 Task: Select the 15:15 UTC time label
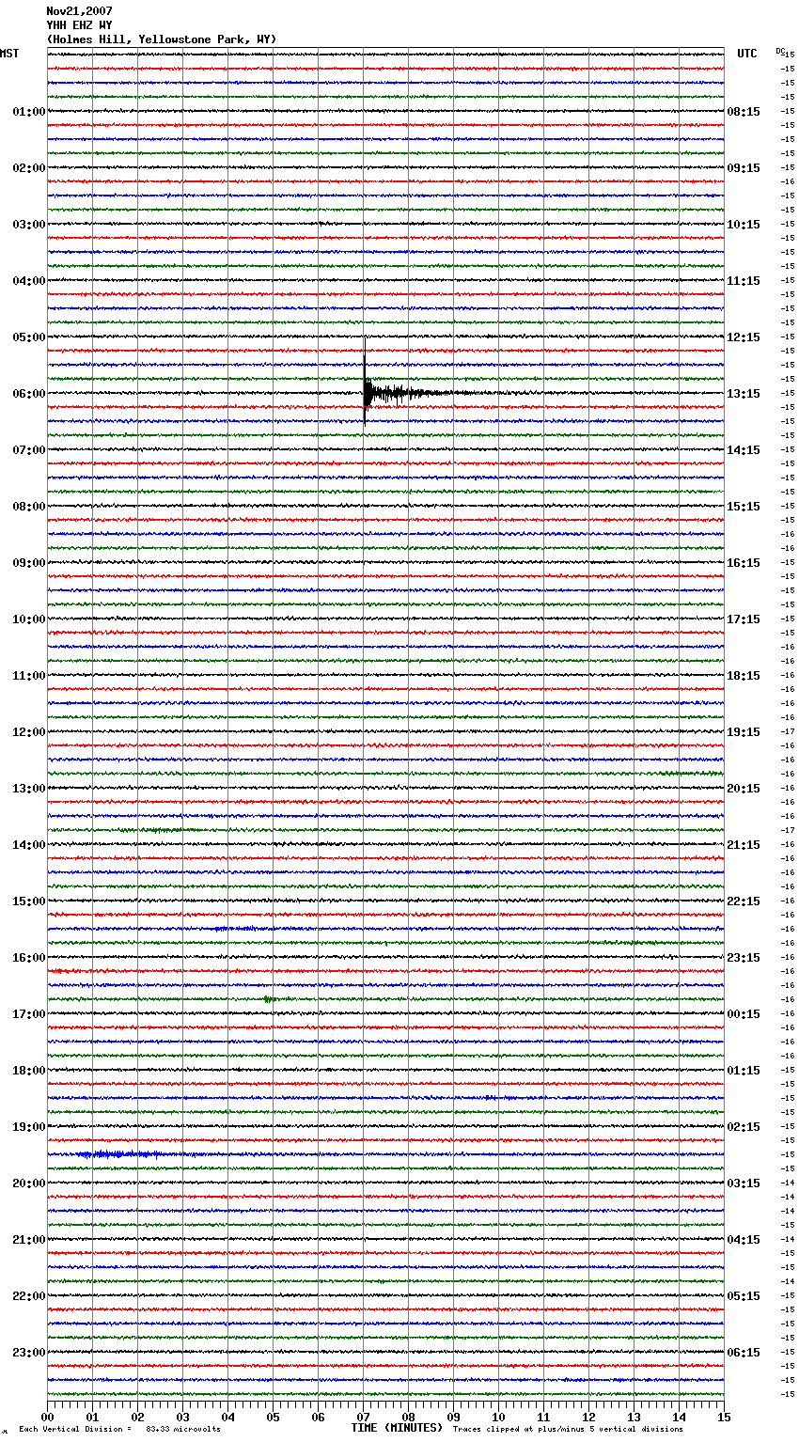tap(744, 507)
